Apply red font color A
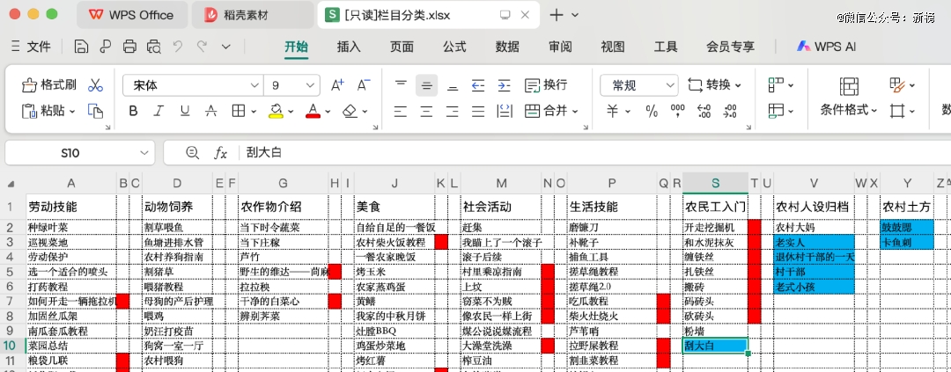This screenshot has width=951, height=372. [x=313, y=111]
